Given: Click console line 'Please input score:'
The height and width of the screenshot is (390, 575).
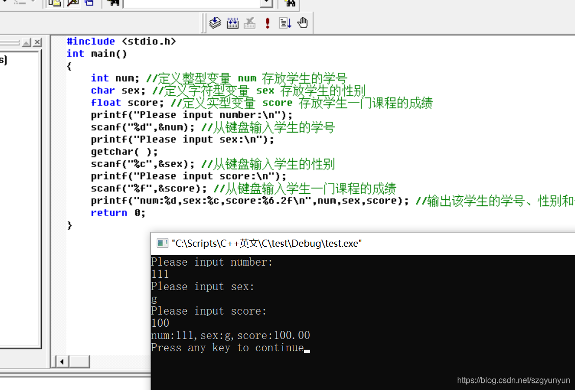Looking at the screenshot, I should click(x=209, y=311).
